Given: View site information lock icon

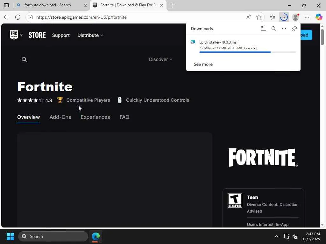Looking at the screenshot, I should point(31,17).
